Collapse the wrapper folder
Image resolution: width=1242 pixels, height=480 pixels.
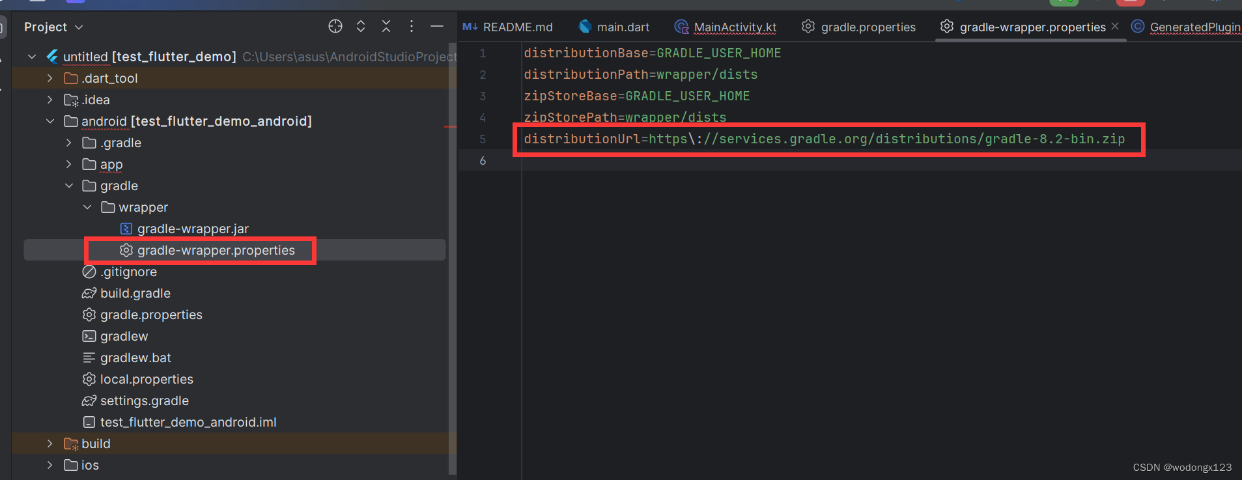(x=88, y=207)
